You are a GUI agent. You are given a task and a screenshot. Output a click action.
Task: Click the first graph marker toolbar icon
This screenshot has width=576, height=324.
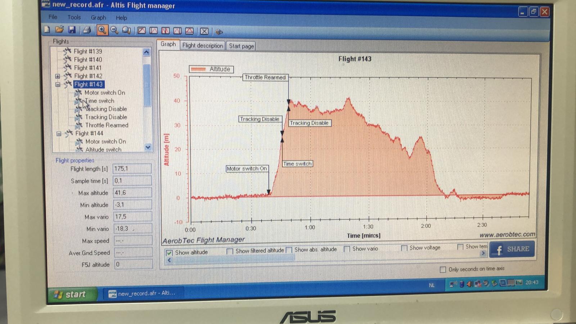pos(141,31)
